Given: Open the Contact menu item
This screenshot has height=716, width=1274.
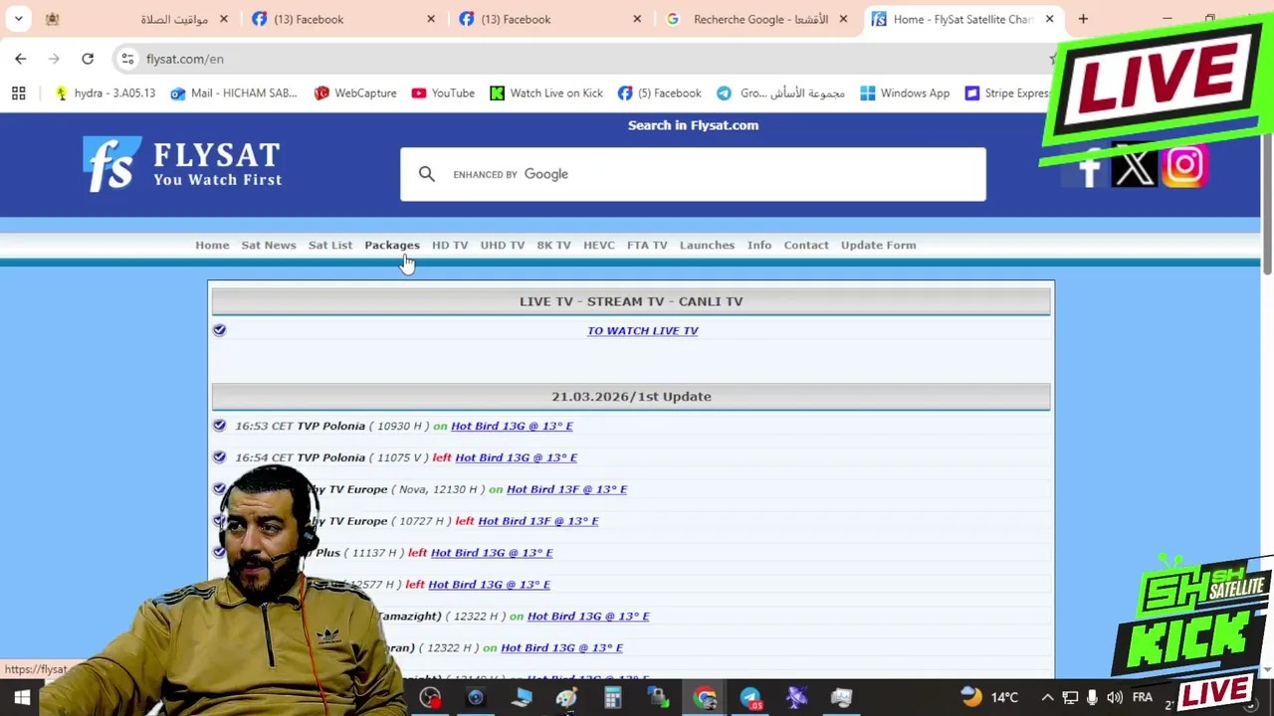Looking at the screenshot, I should (x=806, y=245).
